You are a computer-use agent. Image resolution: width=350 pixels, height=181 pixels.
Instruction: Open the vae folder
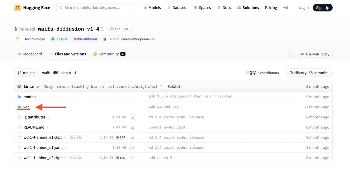(x=26, y=107)
